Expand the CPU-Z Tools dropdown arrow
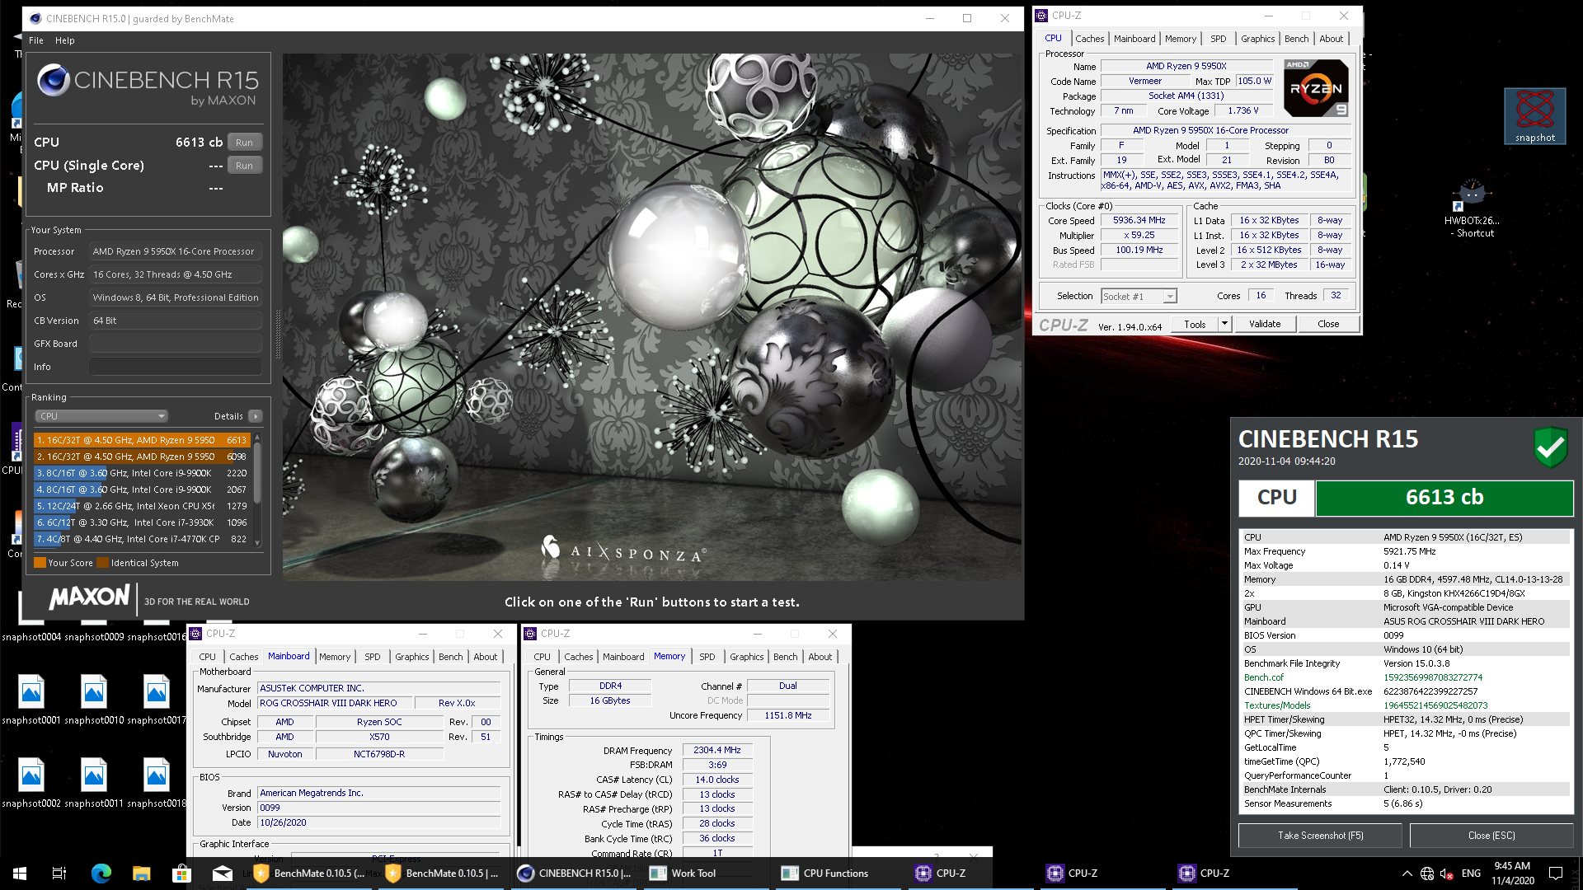The width and height of the screenshot is (1583, 890). [1224, 324]
